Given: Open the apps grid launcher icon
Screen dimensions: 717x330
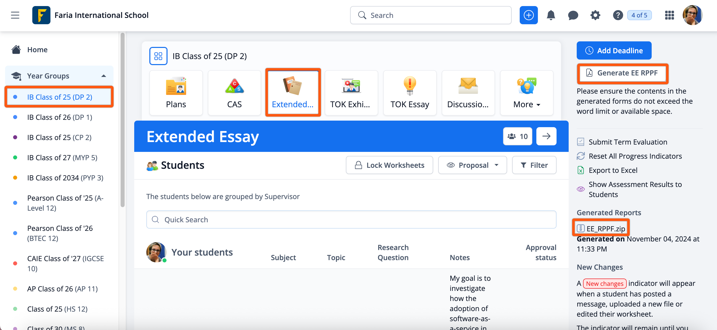Looking at the screenshot, I should click(669, 15).
